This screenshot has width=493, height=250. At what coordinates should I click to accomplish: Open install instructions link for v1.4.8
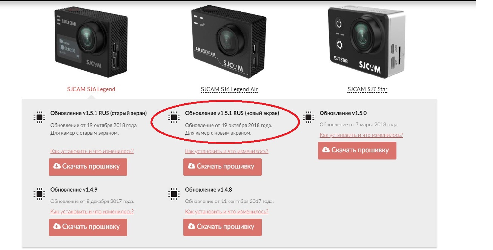227,212
